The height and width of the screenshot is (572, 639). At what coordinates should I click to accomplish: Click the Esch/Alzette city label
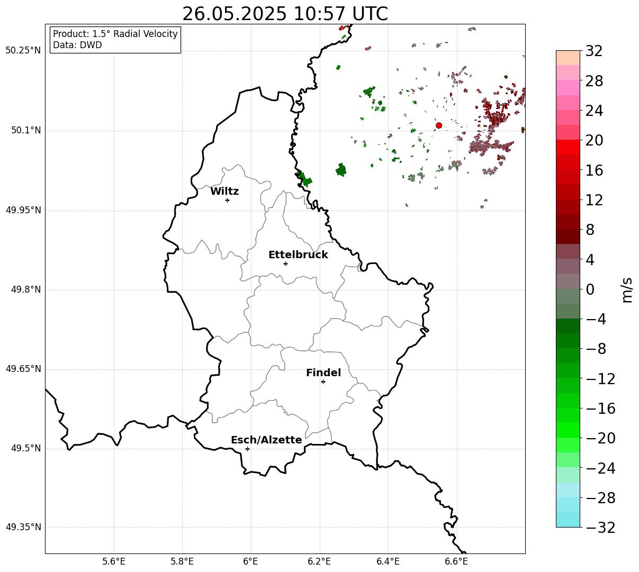[x=266, y=440]
